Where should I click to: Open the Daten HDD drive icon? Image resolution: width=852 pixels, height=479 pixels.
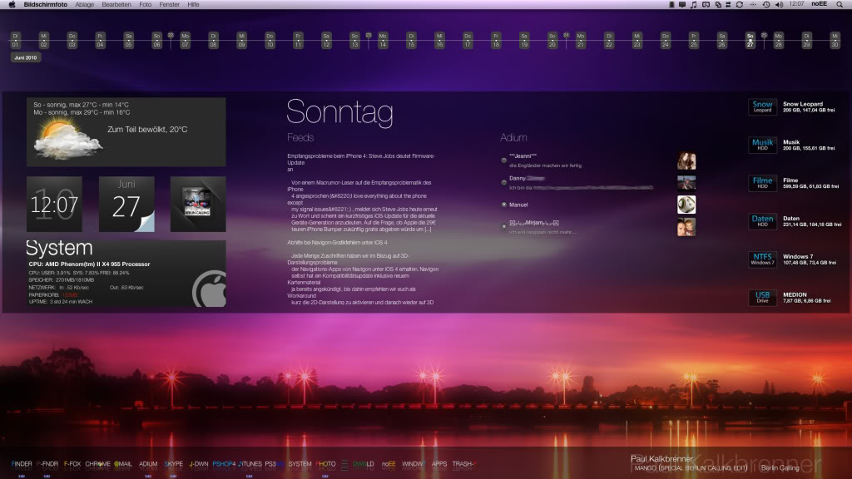pyautogui.click(x=762, y=221)
